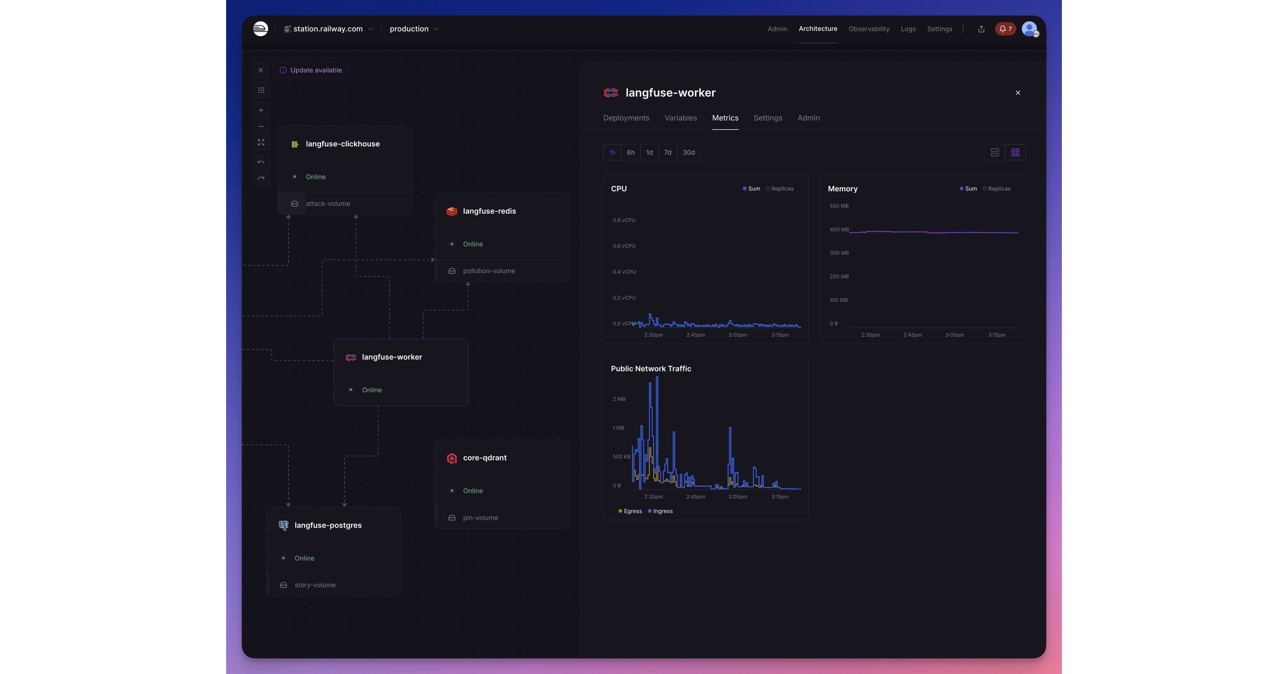Select the Memory chart Replicas option
Image resolution: width=1288 pixels, height=674 pixels.
[x=997, y=189]
